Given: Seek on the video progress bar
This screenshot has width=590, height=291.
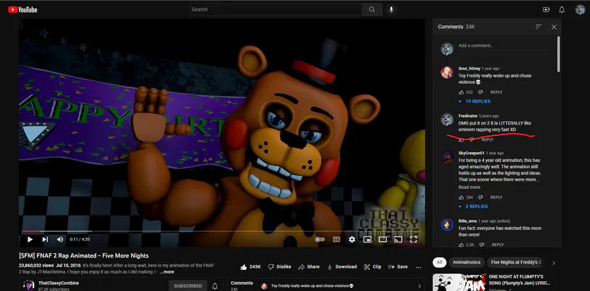Looking at the screenshot, I should (x=222, y=231).
